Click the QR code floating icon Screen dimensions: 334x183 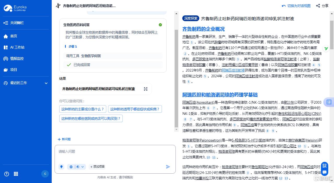[325, 166]
